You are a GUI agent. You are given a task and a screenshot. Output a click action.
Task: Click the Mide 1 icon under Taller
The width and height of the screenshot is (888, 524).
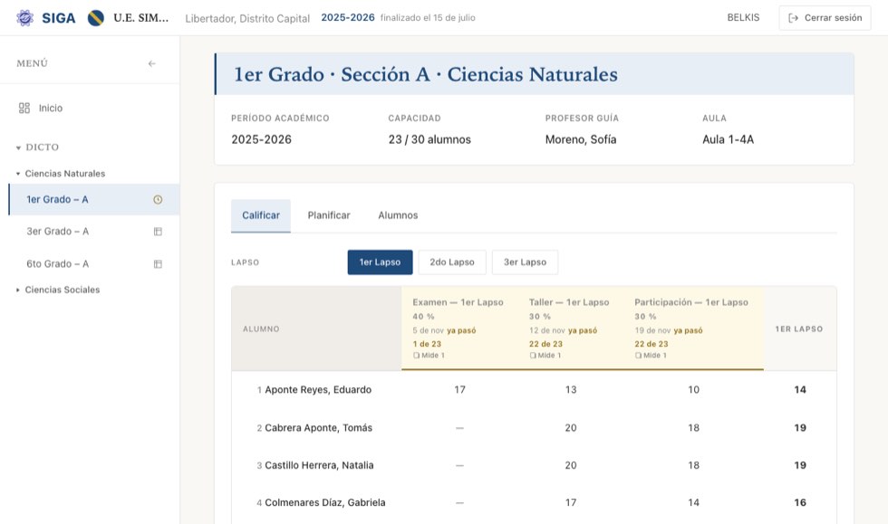tap(533, 356)
